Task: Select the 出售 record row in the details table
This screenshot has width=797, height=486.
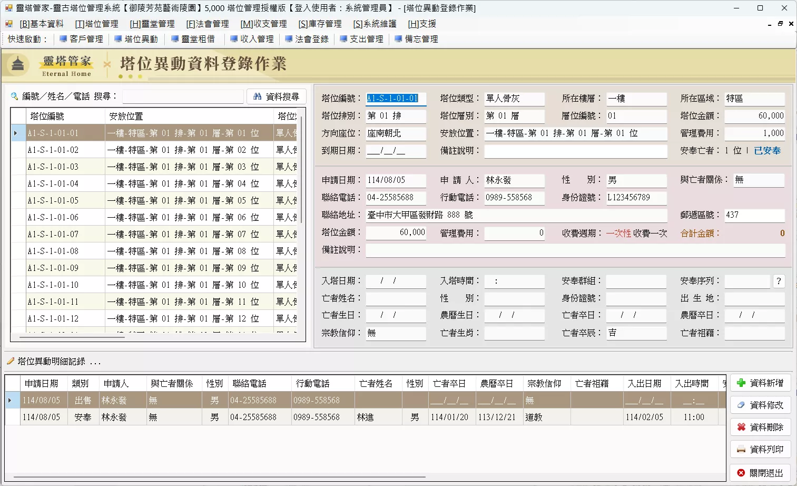Action: tap(366, 400)
